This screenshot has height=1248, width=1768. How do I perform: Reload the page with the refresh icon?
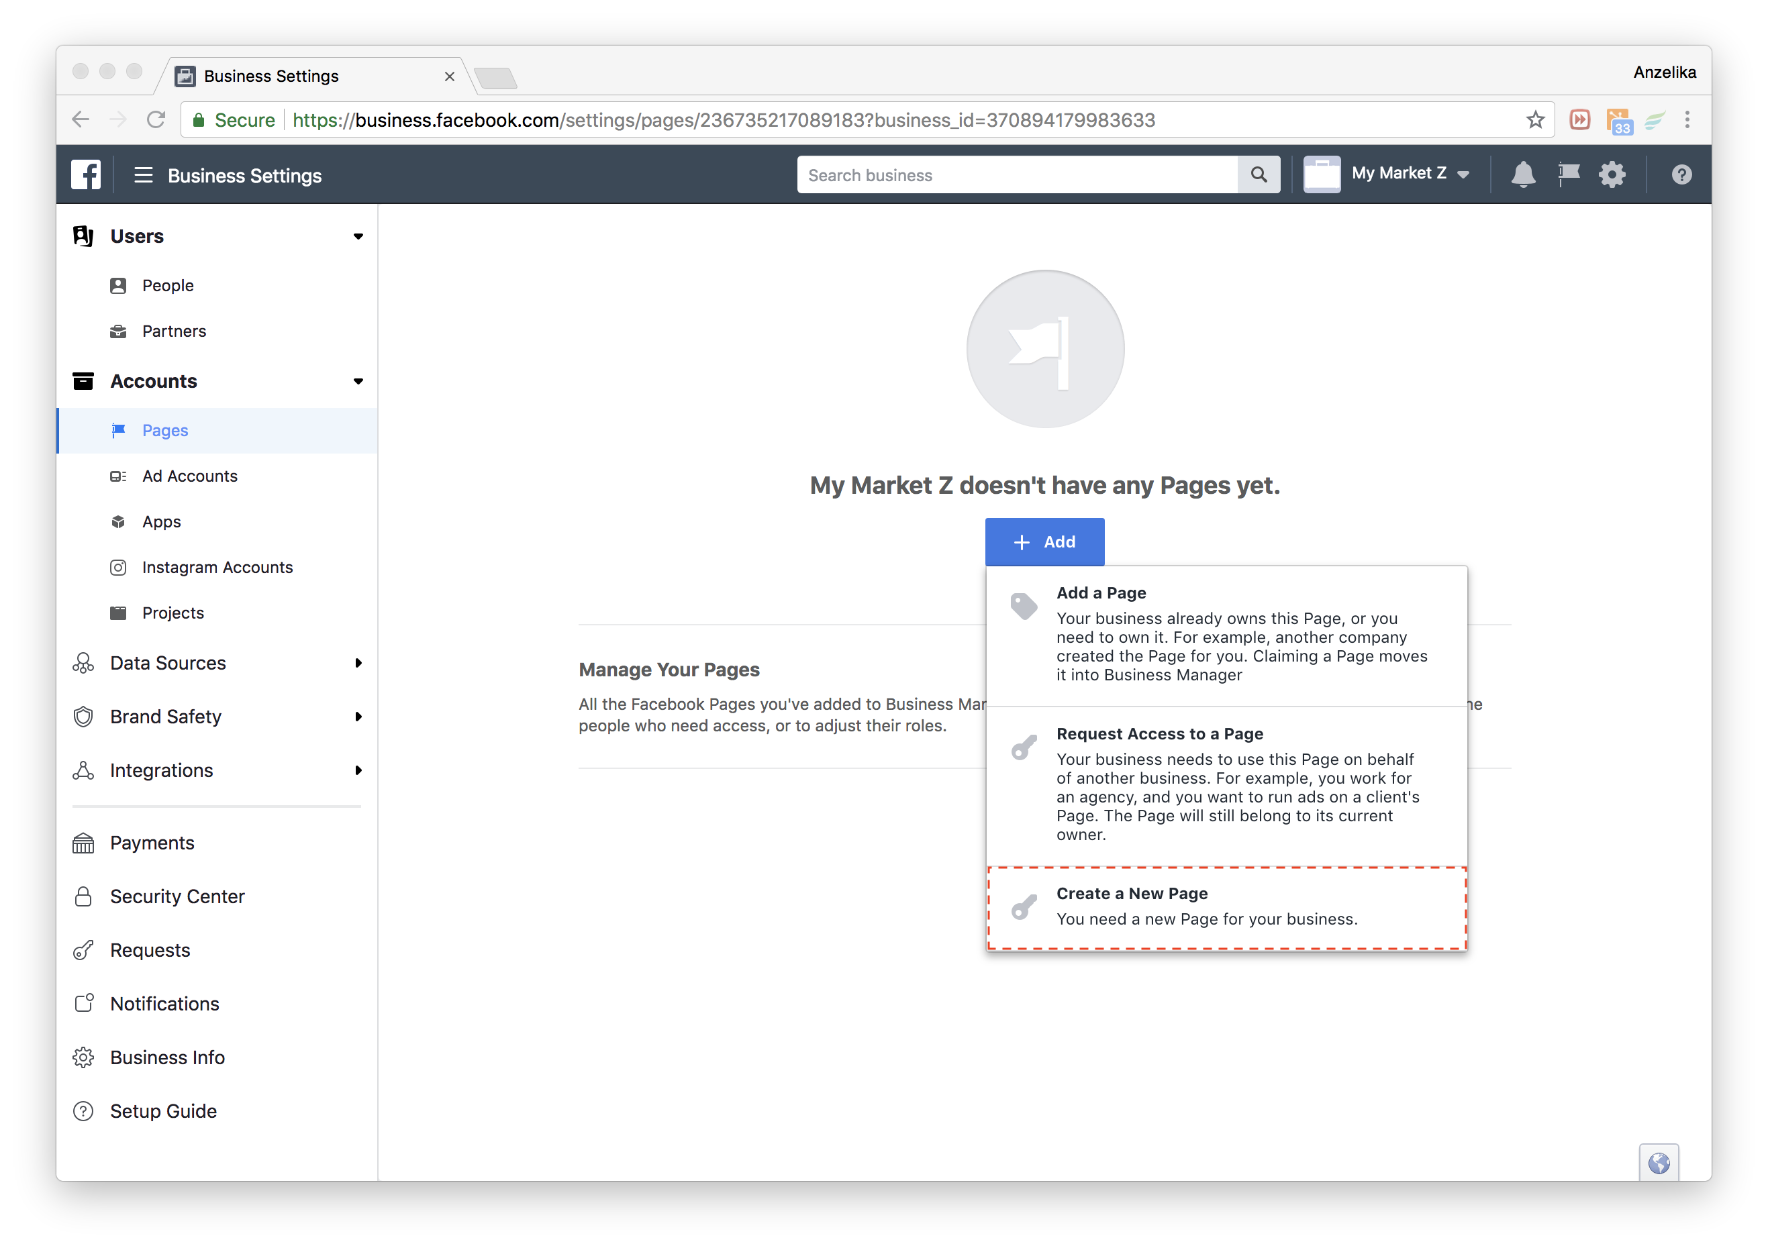156,119
